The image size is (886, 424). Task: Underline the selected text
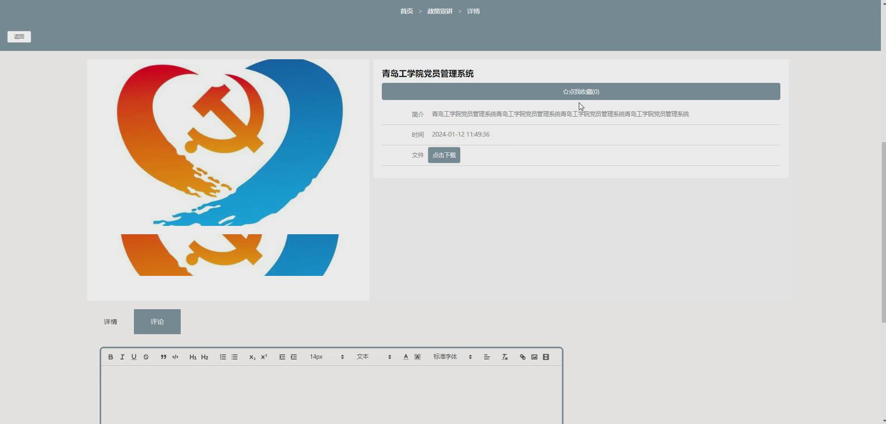[x=133, y=356]
